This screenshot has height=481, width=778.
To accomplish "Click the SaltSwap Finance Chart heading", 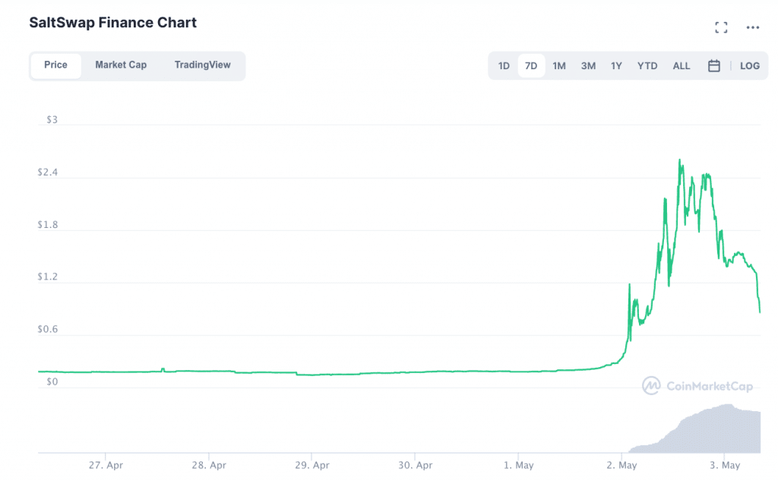I will [x=112, y=23].
